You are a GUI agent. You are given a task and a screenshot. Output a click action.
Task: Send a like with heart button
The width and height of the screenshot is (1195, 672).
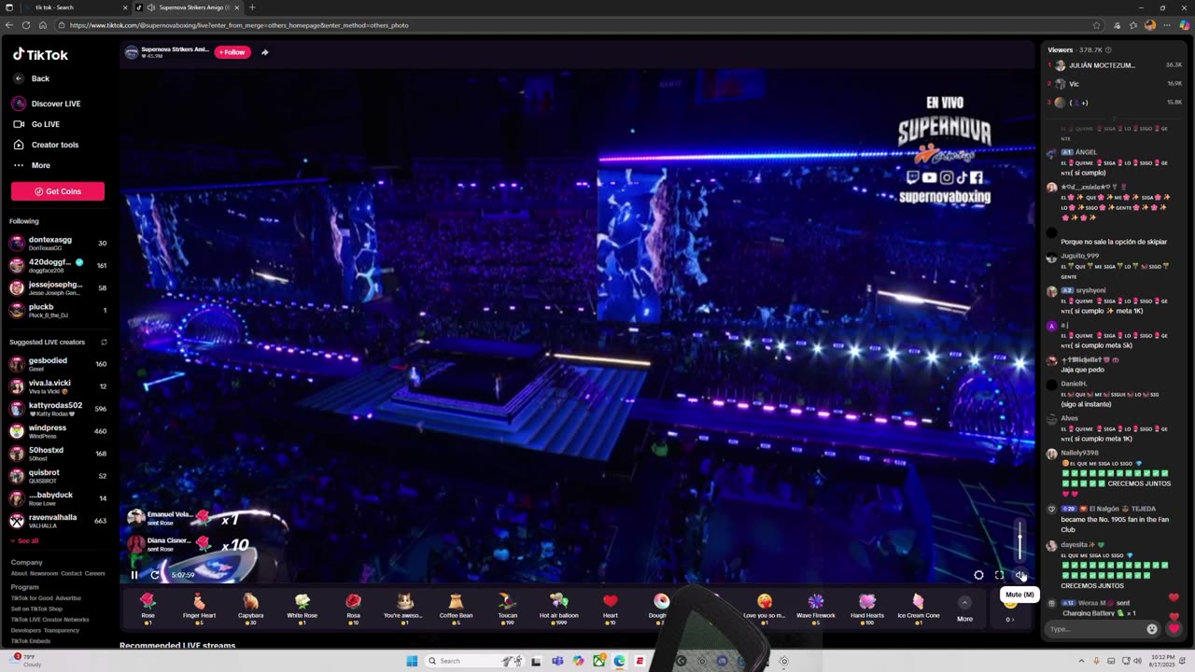(x=1174, y=629)
